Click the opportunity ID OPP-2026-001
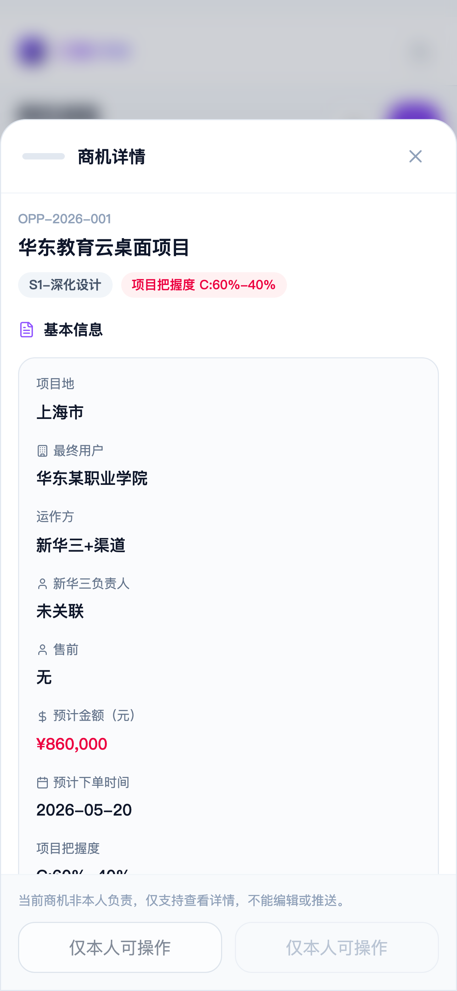457x991 pixels. click(x=64, y=219)
